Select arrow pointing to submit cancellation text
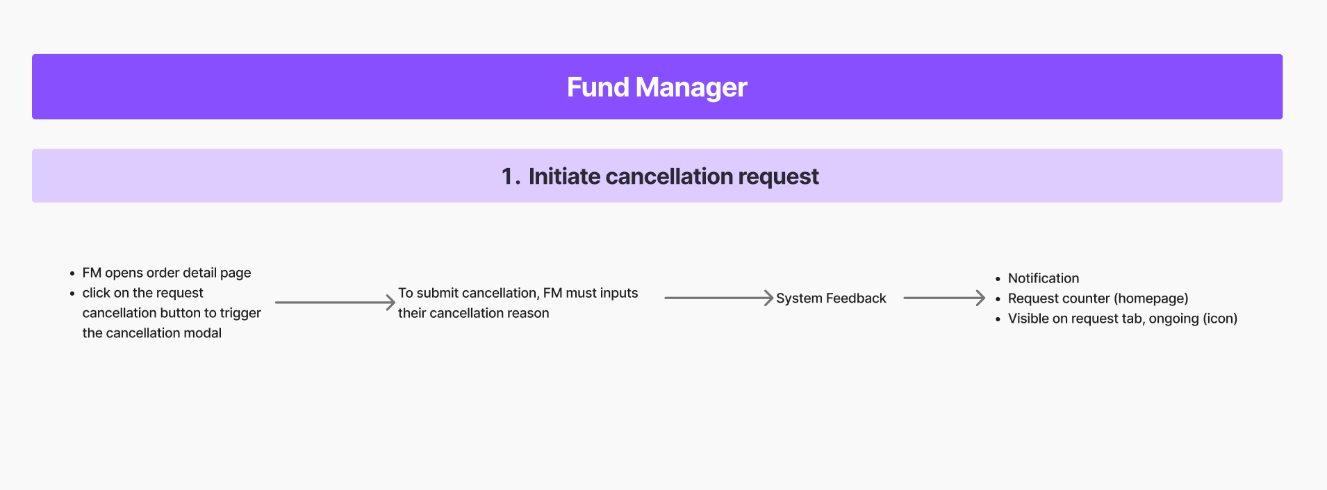Image resolution: width=1327 pixels, height=490 pixels. [x=335, y=303]
